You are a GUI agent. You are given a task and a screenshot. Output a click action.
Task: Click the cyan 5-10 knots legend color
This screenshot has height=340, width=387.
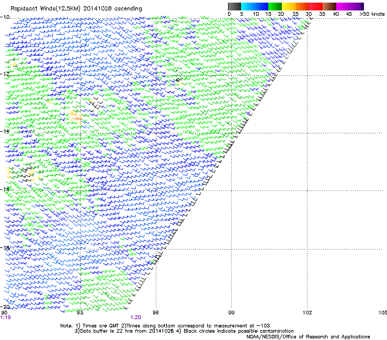248,6
